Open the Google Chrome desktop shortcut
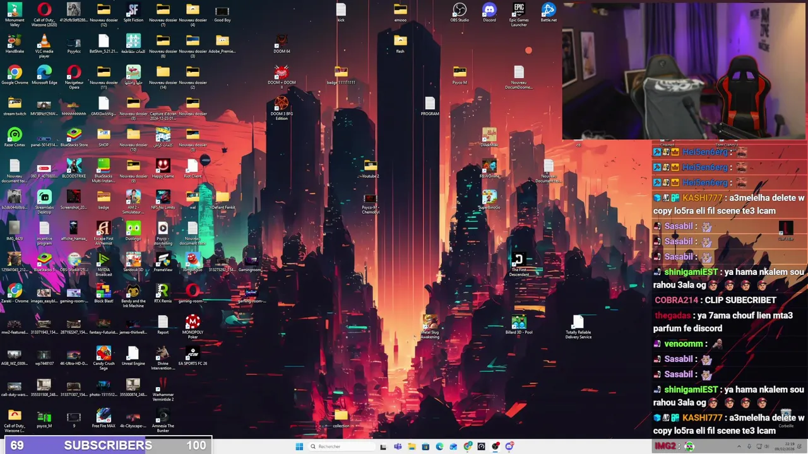This screenshot has height=454, width=808. [x=15, y=75]
